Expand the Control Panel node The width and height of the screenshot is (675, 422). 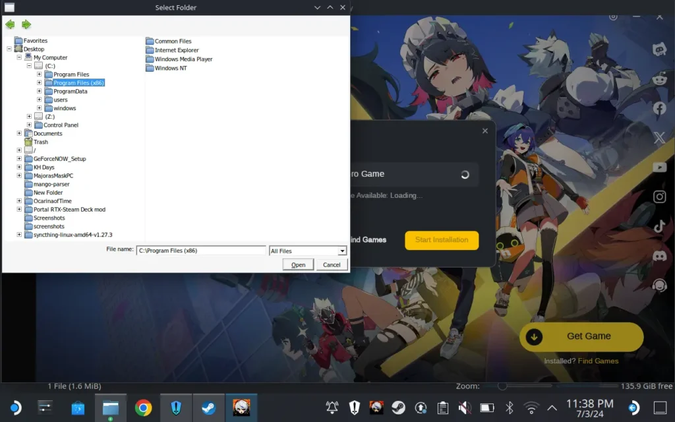(x=29, y=125)
